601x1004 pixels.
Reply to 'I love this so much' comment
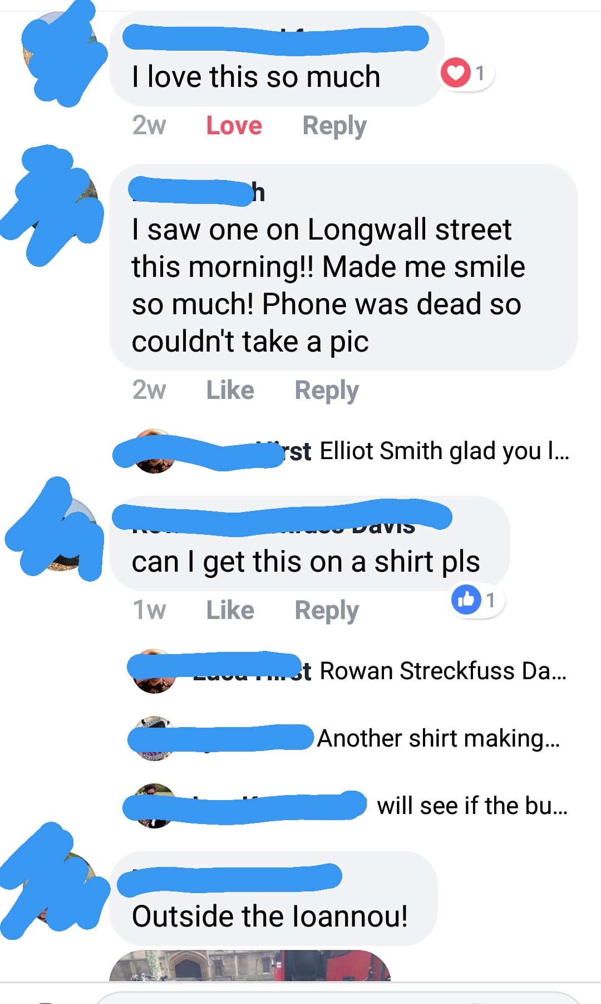coord(334,125)
